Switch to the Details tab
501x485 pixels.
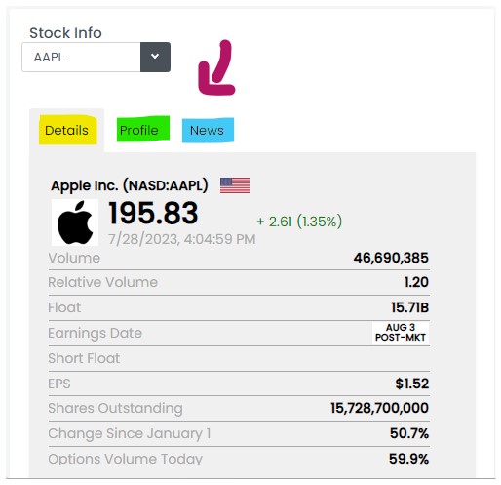click(66, 130)
